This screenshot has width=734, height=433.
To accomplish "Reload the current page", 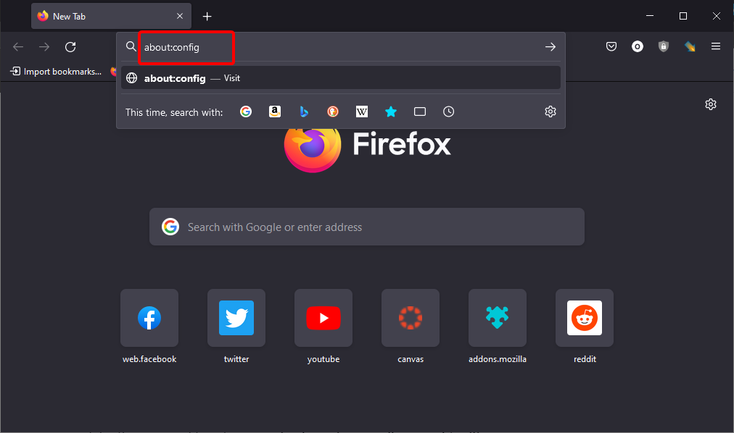I will (x=70, y=47).
